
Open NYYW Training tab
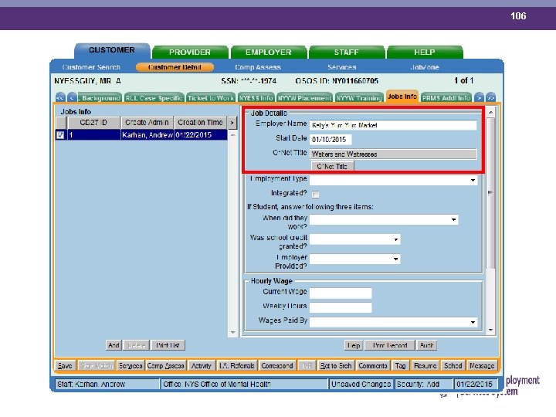(x=359, y=98)
